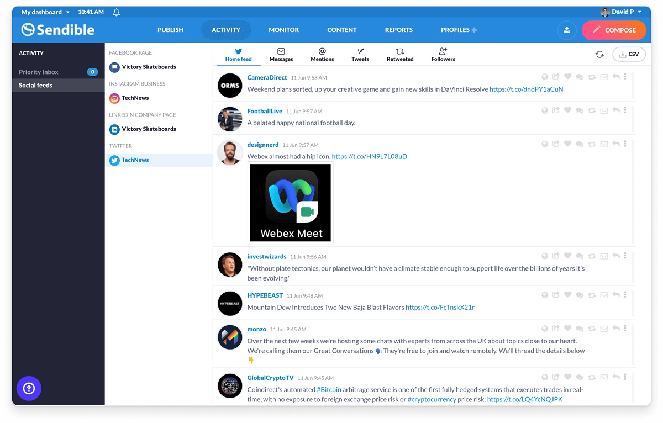Share the investwizards tweet

(x=556, y=256)
